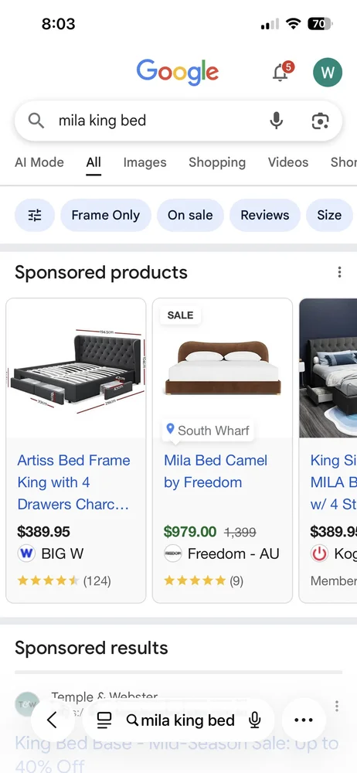Open the search filter sliders icon
This screenshot has width=357, height=773.
(35, 215)
